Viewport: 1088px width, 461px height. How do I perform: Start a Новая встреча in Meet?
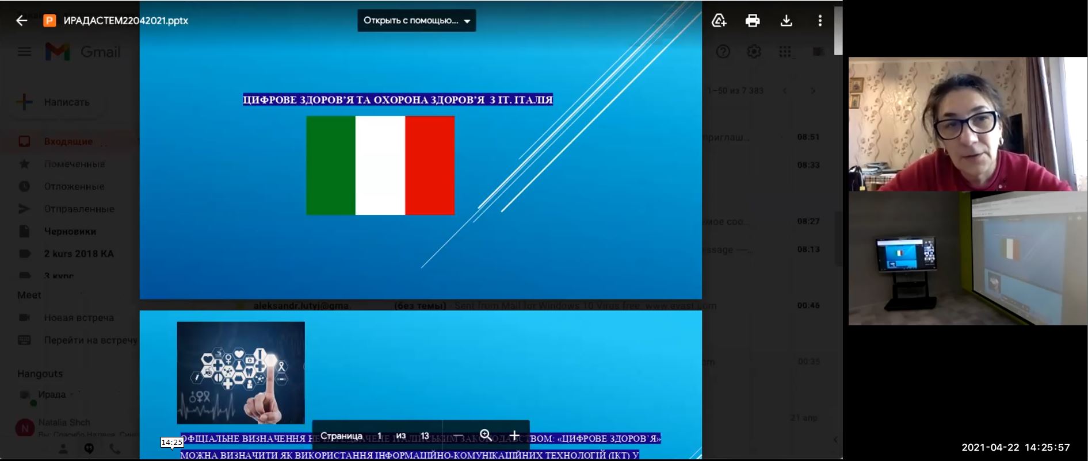coord(79,317)
